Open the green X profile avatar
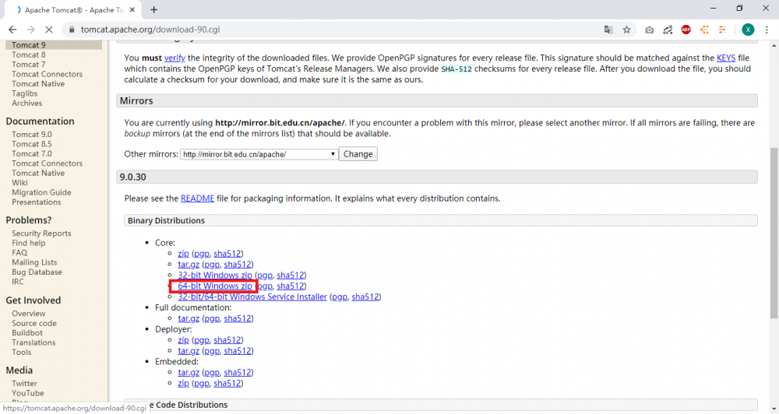This screenshot has width=779, height=414. [x=748, y=30]
